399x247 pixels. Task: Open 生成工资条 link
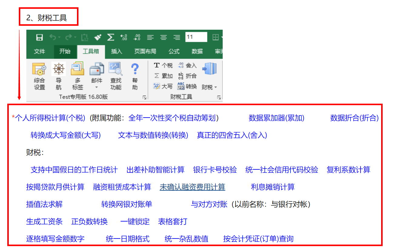click(45, 222)
